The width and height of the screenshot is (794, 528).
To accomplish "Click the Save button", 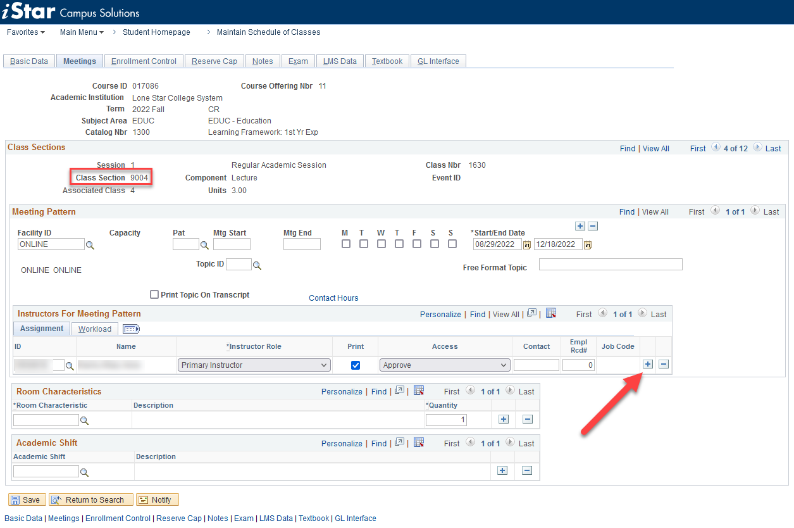I will [x=27, y=500].
